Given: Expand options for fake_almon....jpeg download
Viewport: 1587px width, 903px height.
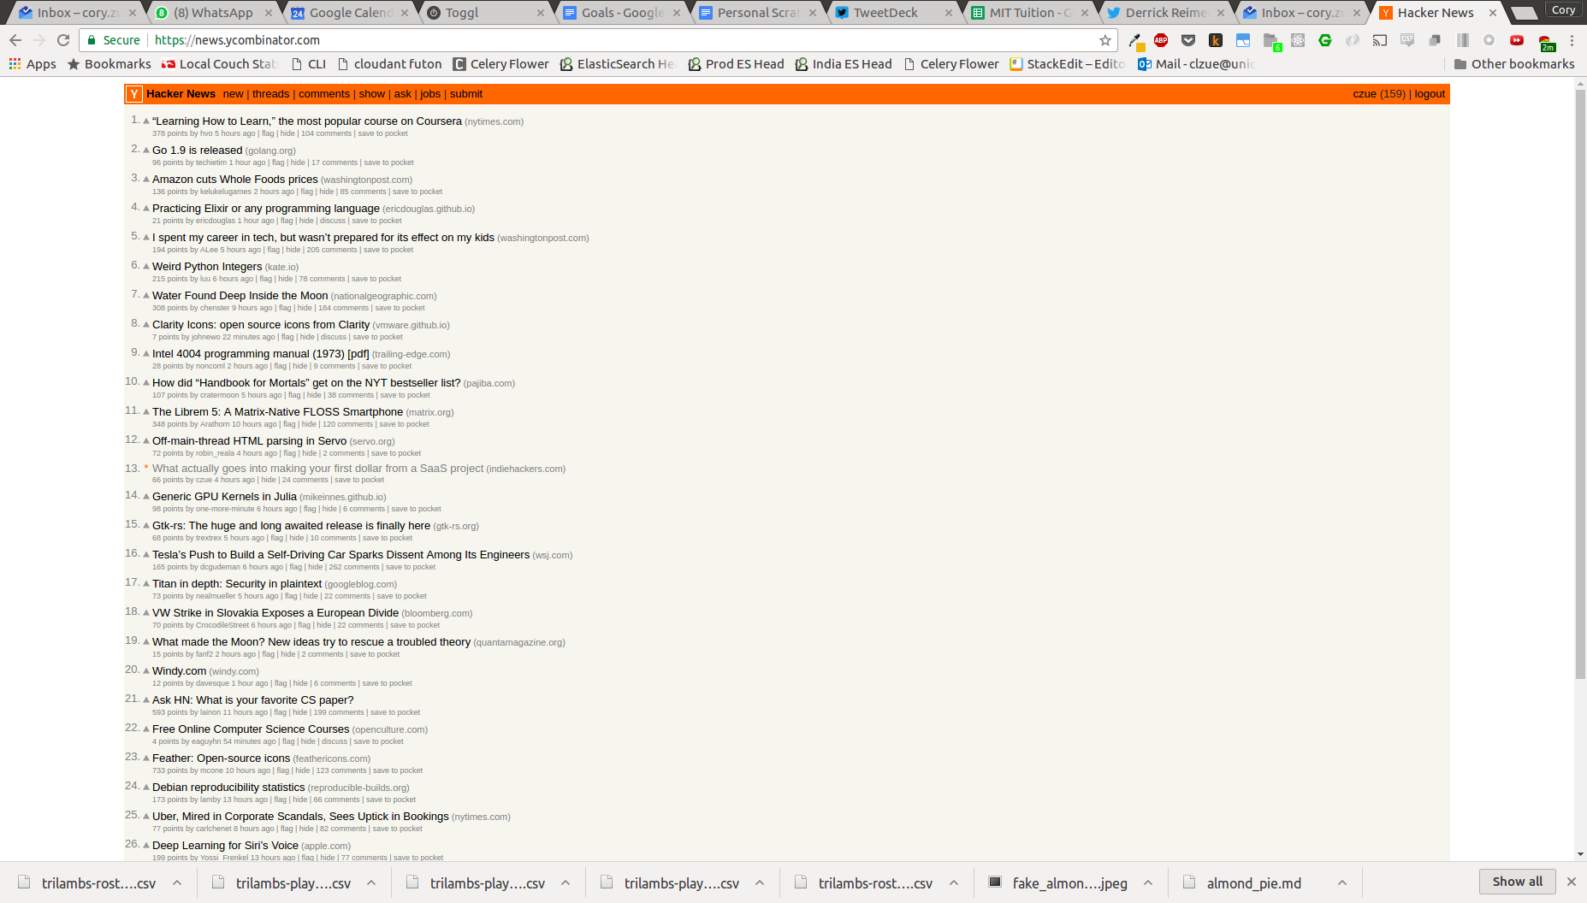Looking at the screenshot, I should pyautogui.click(x=1148, y=883).
